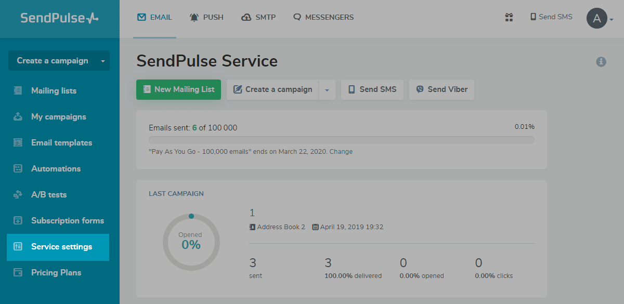Screen dimensions: 624x304
Task: Click the 3 sent statistic
Action: 256,268
